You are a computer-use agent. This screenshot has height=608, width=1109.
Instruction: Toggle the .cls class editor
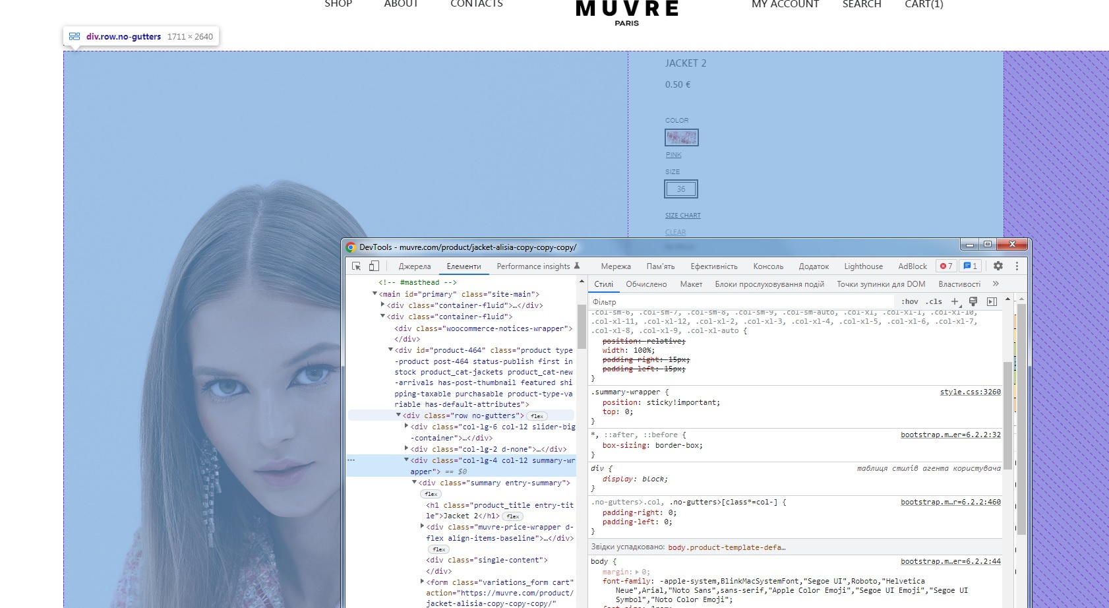(x=934, y=301)
